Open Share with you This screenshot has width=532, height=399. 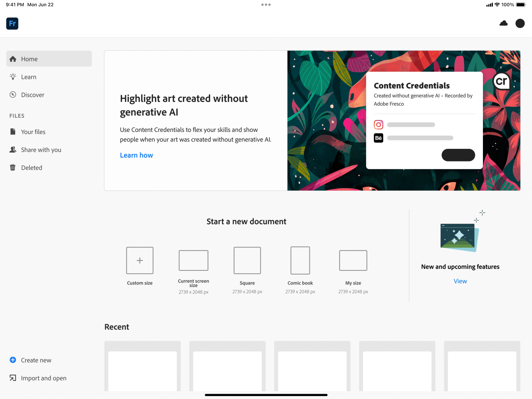pos(41,150)
